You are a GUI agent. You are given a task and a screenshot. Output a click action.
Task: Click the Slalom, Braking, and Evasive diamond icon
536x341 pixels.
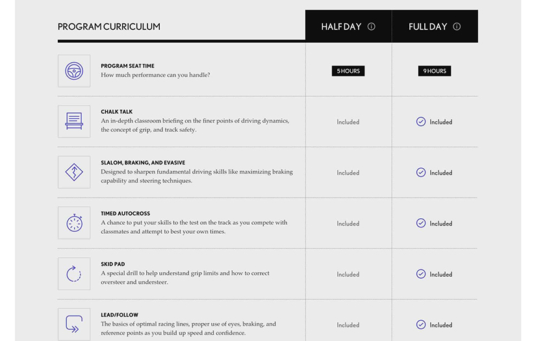coord(74,172)
